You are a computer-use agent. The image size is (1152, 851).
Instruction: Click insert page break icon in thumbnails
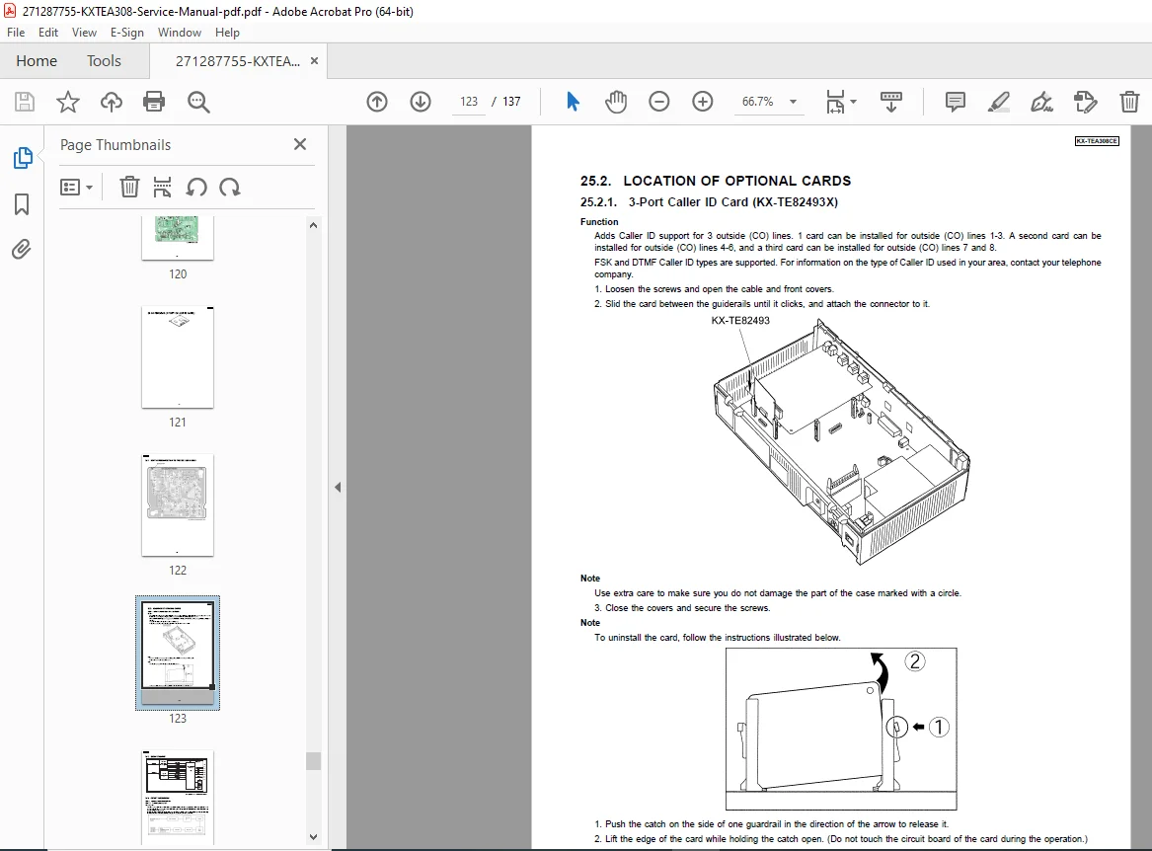pyautogui.click(x=162, y=188)
